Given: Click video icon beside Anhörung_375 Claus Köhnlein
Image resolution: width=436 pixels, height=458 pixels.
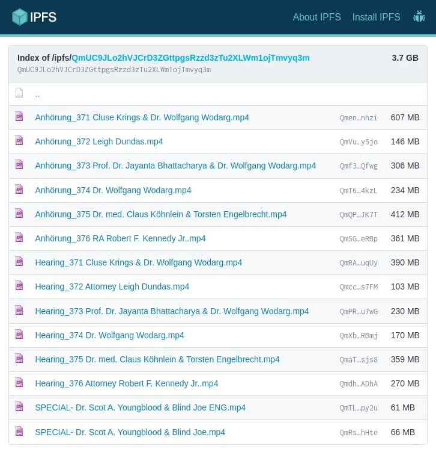Looking at the screenshot, I should point(19,213).
